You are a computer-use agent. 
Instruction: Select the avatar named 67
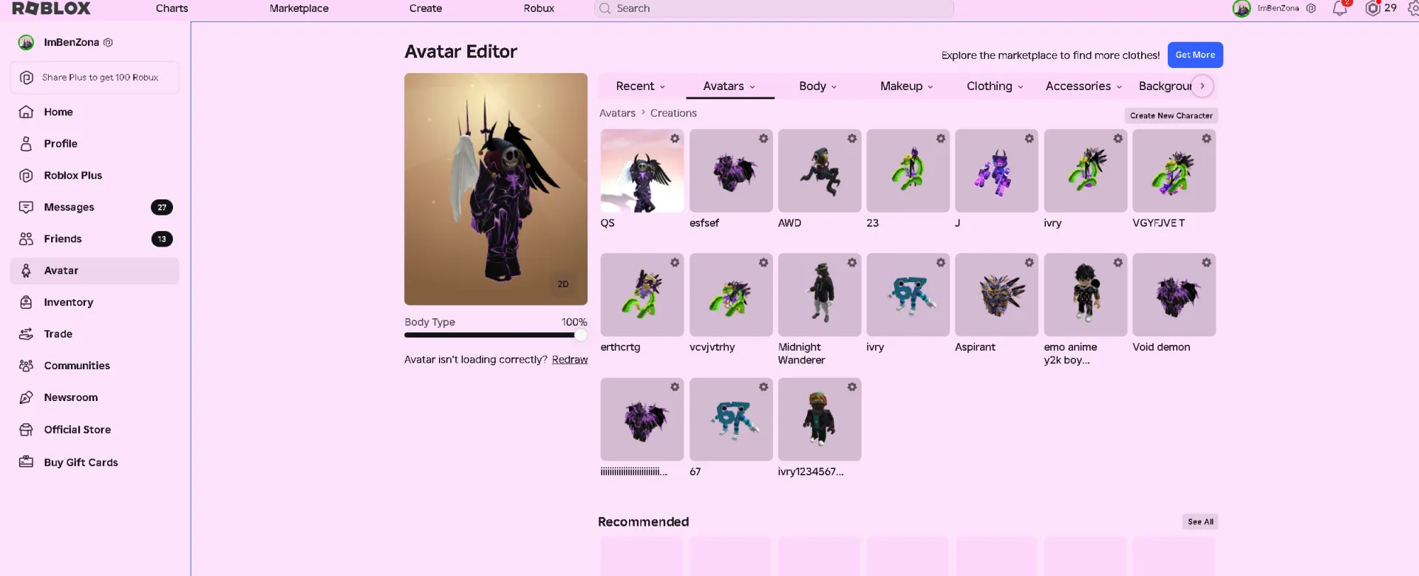click(x=731, y=419)
